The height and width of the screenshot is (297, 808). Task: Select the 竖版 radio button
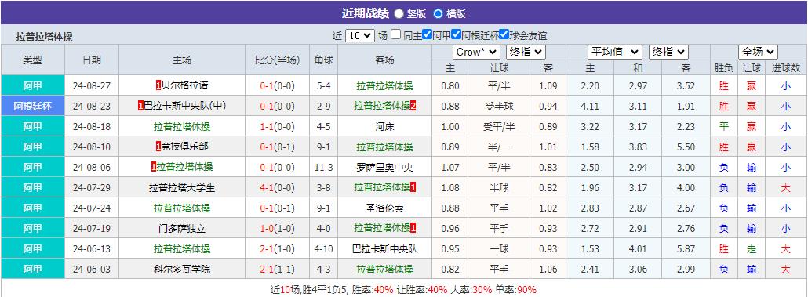click(x=399, y=14)
